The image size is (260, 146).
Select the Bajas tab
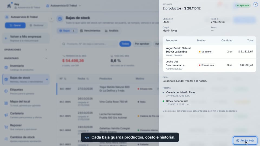[x=67, y=31]
